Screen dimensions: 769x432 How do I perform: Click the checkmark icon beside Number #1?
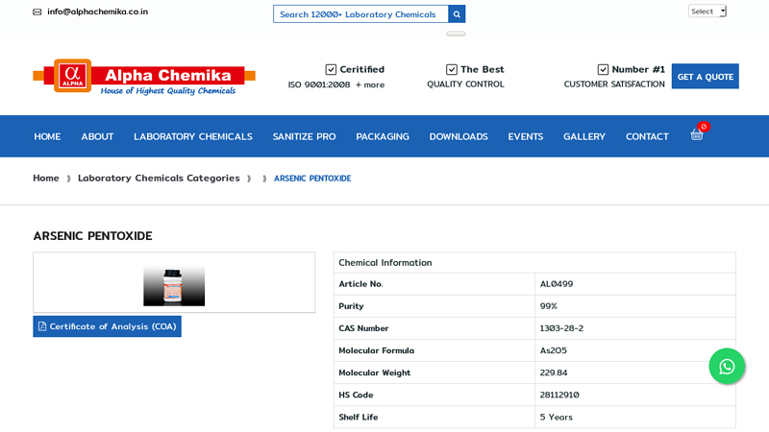[603, 69]
